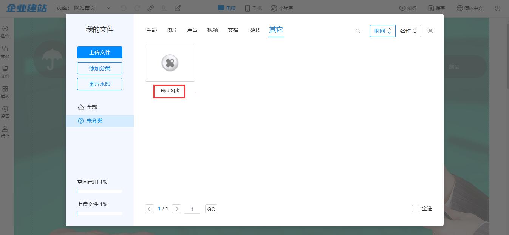The height and width of the screenshot is (235, 509).
Task: Sort files by 名称
Action: pos(408,31)
